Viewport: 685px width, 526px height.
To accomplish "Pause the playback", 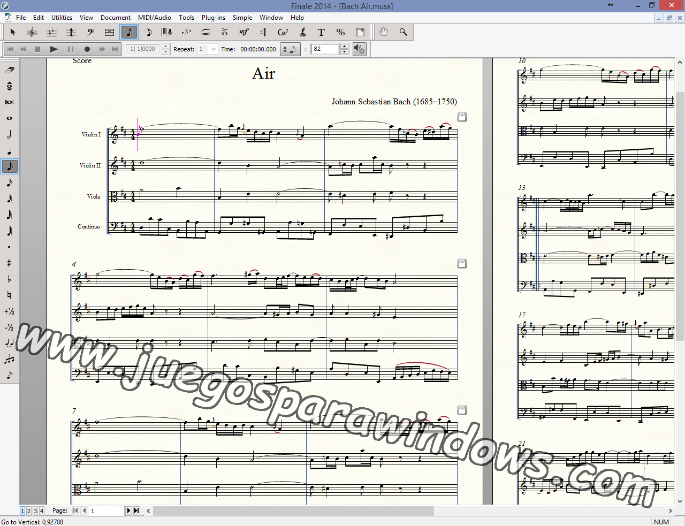I will (70, 49).
